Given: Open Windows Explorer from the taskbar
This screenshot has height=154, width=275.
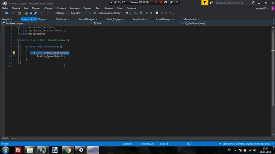Looking at the screenshot, I should 30,150.
